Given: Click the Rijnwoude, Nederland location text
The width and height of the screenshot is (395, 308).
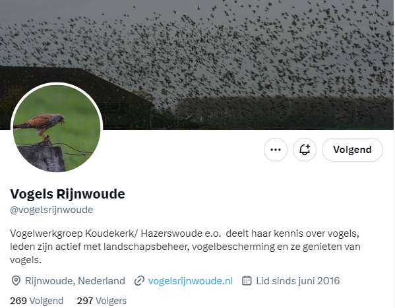Looking at the screenshot, I should (x=75, y=281).
